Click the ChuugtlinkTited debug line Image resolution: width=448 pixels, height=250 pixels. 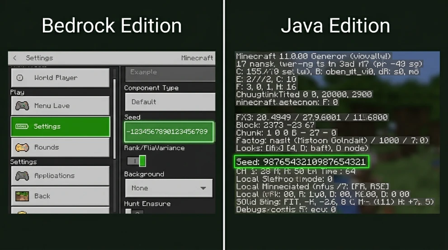coord(304,94)
